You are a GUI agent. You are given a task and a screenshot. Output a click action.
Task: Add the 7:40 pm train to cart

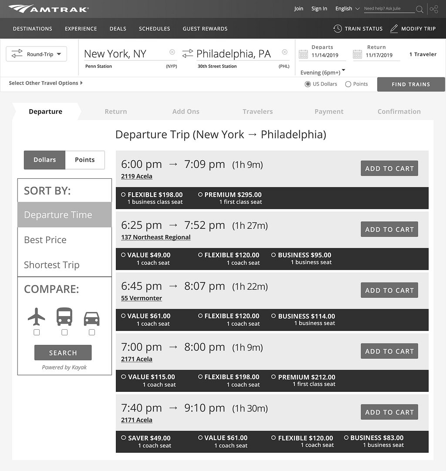[x=389, y=412]
